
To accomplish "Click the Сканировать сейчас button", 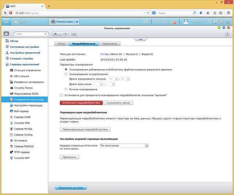I will (x=118, y=103).
